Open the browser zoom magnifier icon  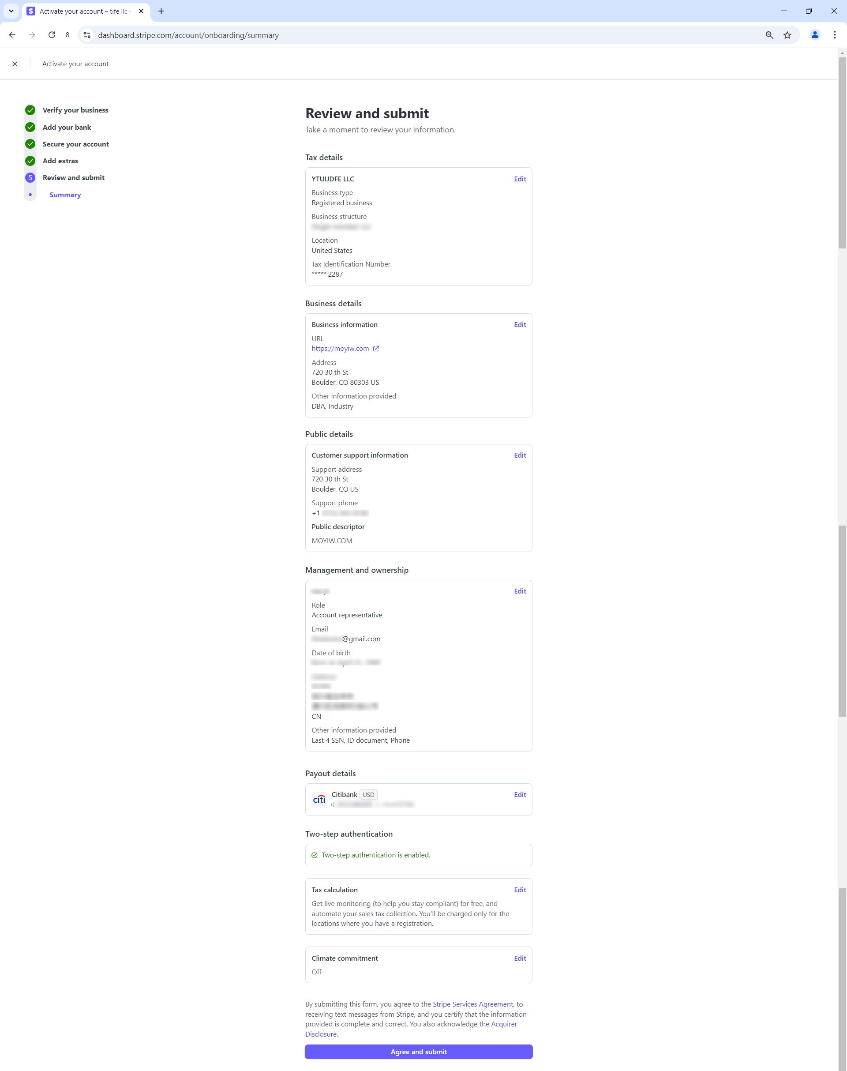pyautogui.click(x=769, y=35)
